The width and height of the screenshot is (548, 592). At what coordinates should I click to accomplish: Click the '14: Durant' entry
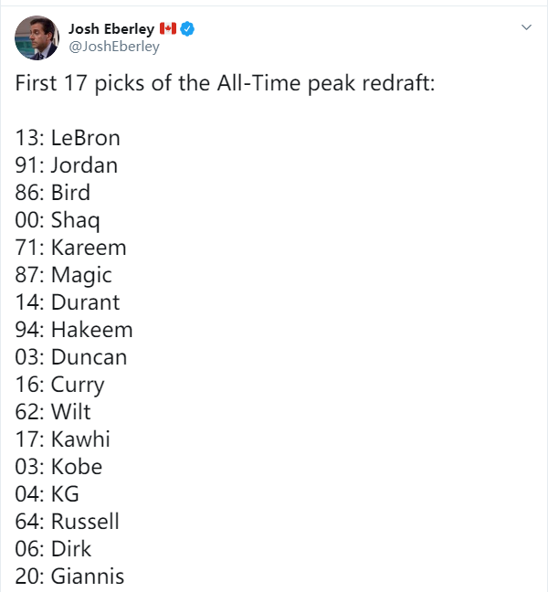(68, 302)
